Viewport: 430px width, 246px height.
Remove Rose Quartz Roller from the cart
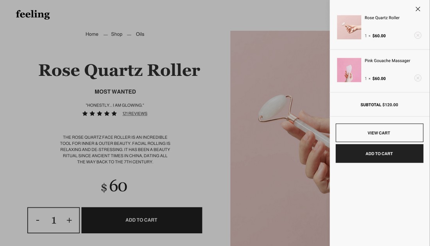(417, 36)
